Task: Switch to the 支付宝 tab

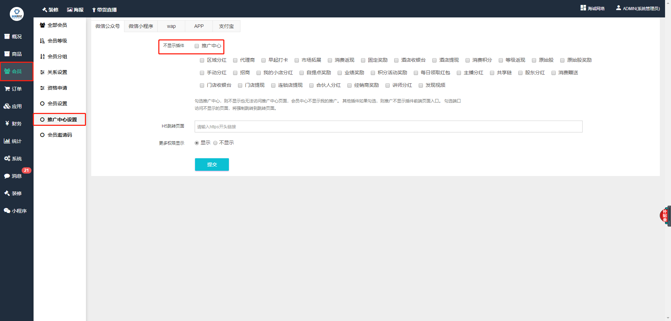Action: [226, 26]
